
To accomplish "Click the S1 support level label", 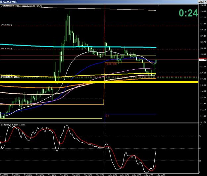I will (x=107, y=116).
